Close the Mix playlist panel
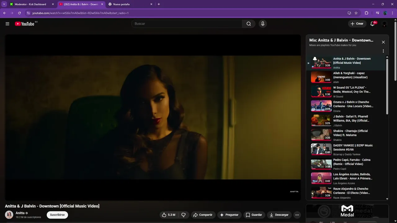 click(383, 42)
